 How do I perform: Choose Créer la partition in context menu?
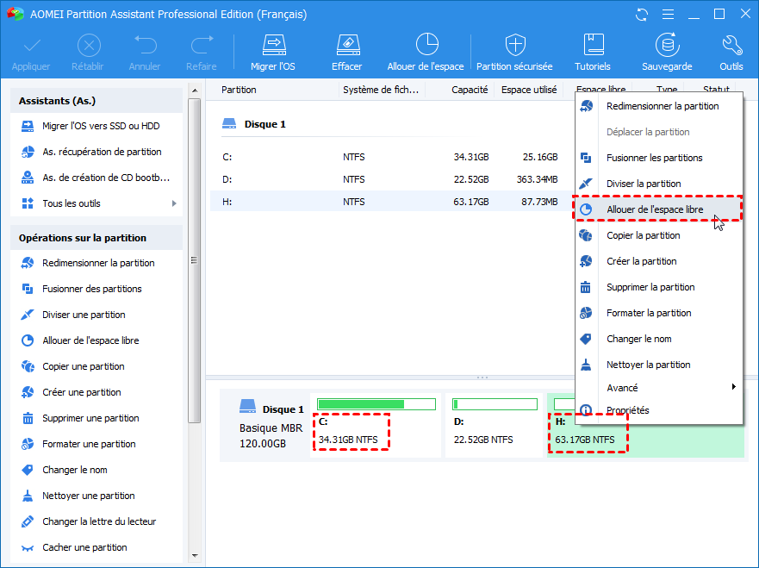pos(659,261)
